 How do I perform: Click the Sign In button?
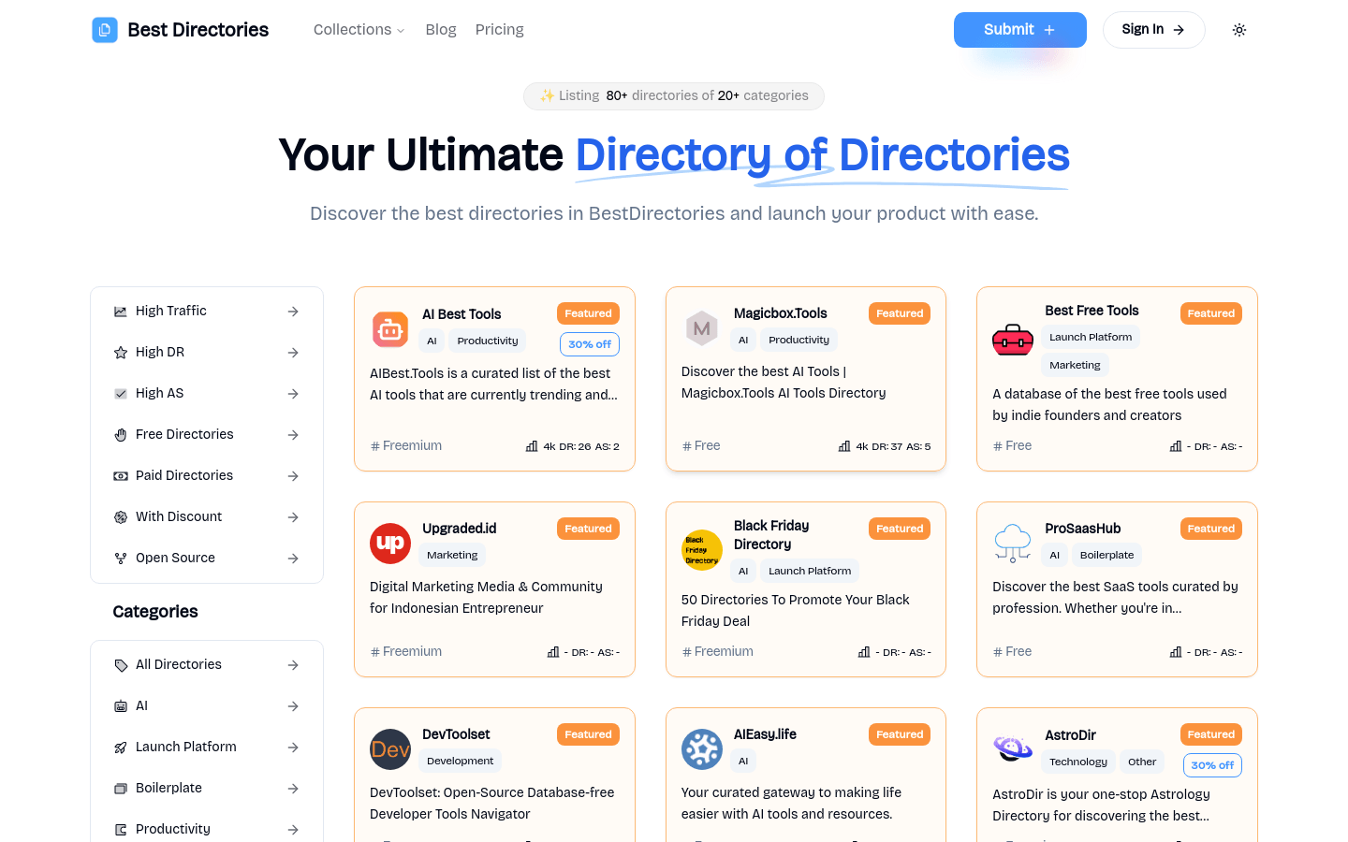(x=1153, y=29)
